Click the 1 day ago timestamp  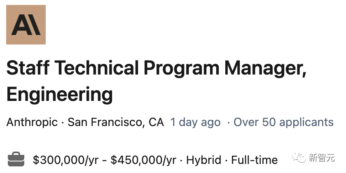coord(195,122)
